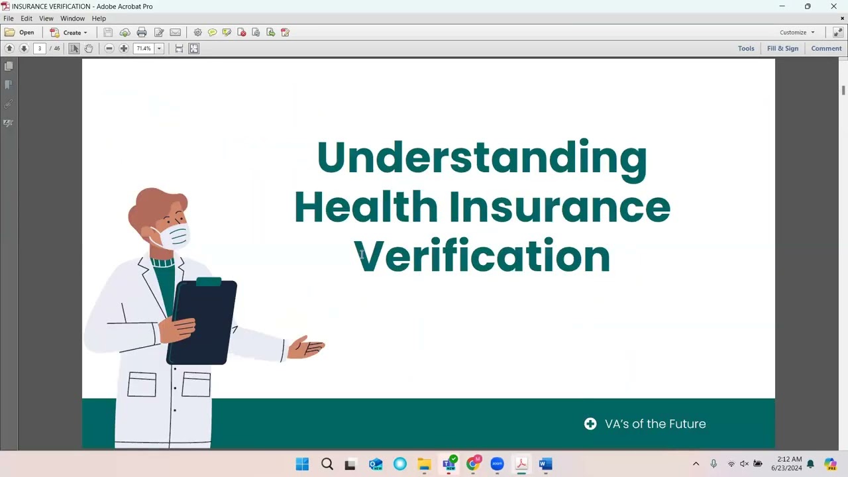Open clock showing 2:12 AM

coord(786,464)
